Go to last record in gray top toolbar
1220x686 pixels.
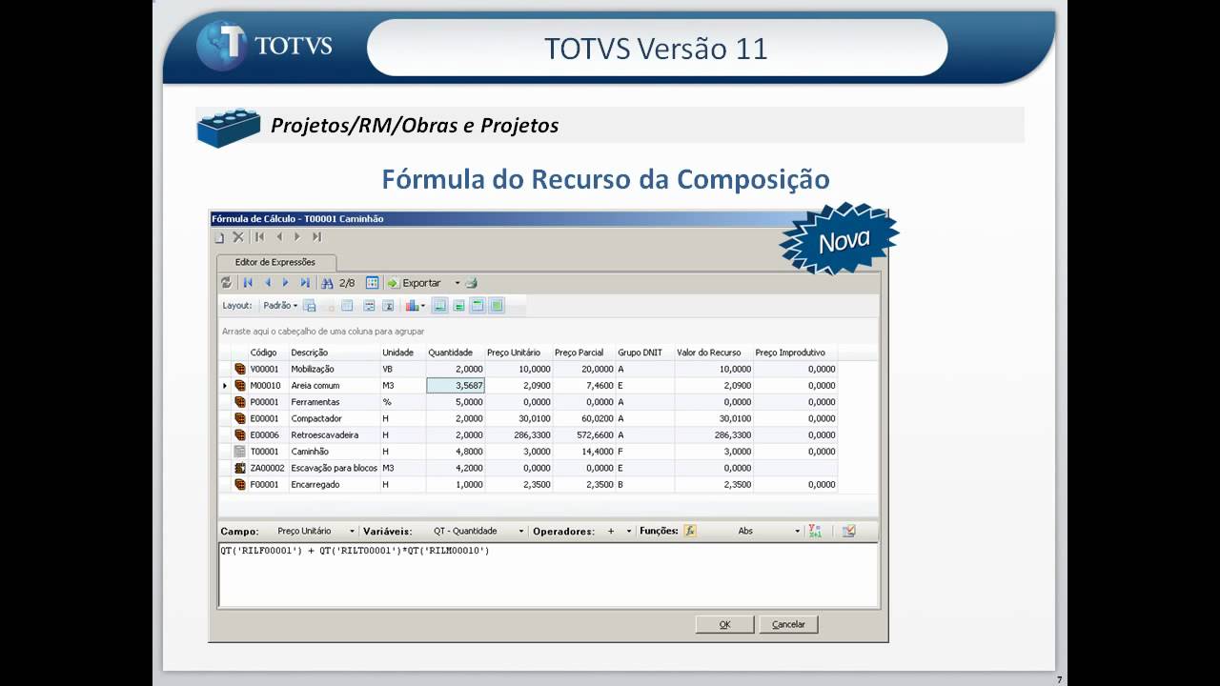(x=316, y=237)
